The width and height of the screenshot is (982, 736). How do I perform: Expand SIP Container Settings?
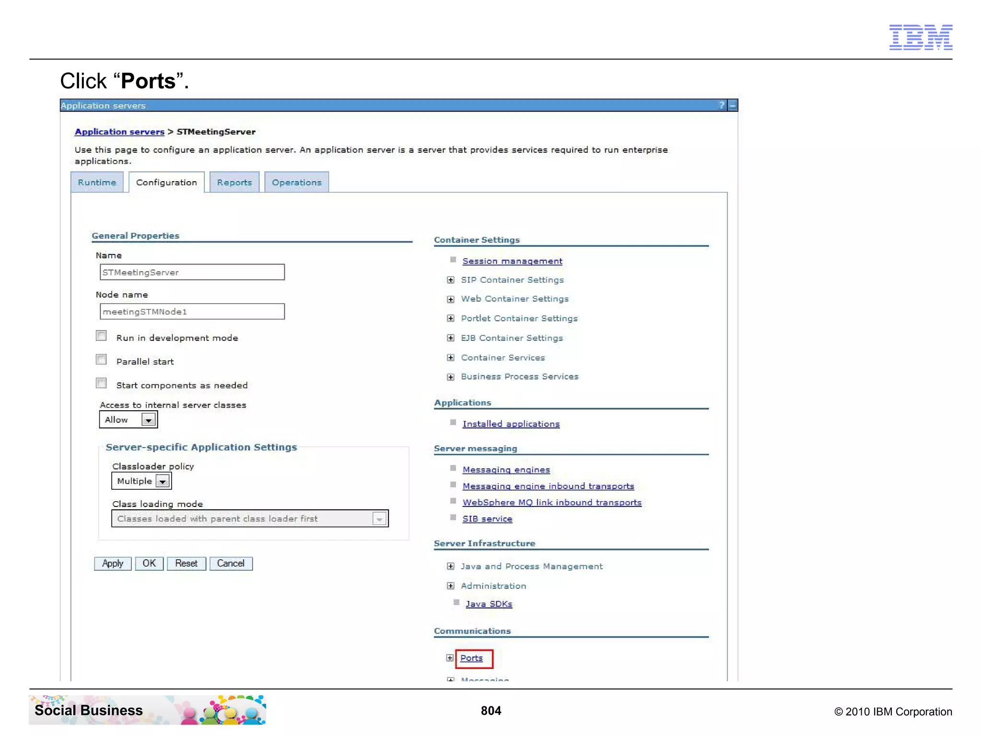tap(451, 280)
